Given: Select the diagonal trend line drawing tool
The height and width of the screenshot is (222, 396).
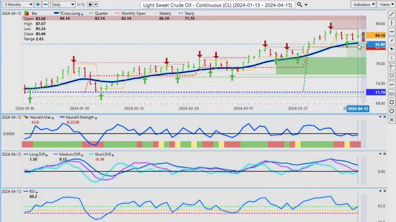Looking at the screenshot, I should click(x=391, y=14).
